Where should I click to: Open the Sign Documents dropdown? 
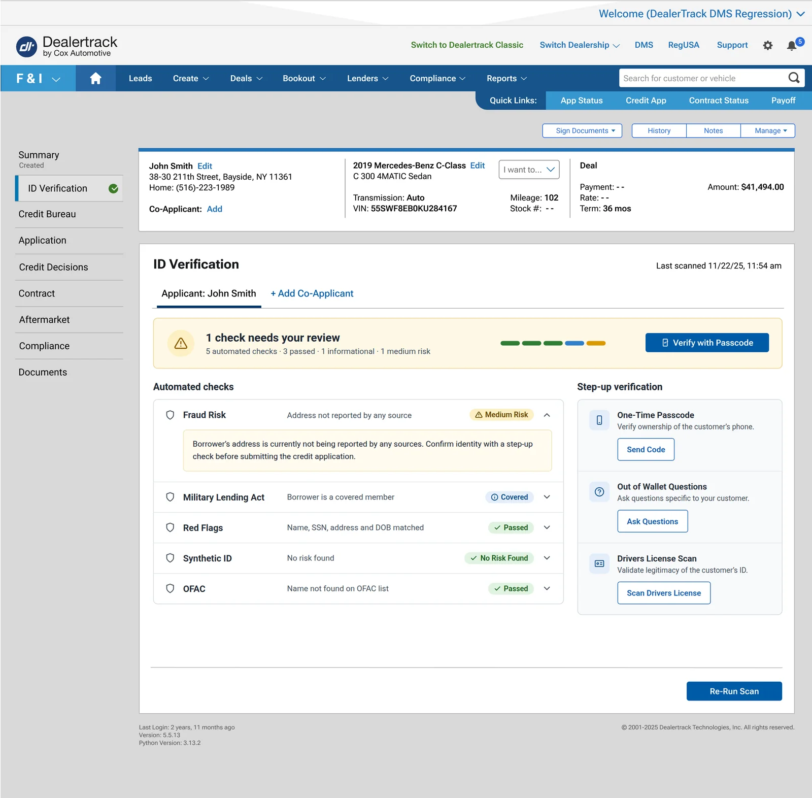(x=582, y=130)
